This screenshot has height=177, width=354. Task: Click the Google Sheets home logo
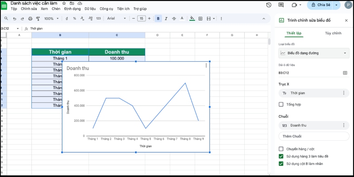(x=4, y=6)
